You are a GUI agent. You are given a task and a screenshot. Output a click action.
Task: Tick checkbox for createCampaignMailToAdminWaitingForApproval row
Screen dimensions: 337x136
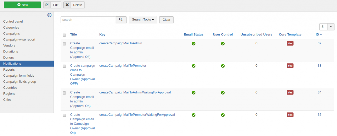65,93
